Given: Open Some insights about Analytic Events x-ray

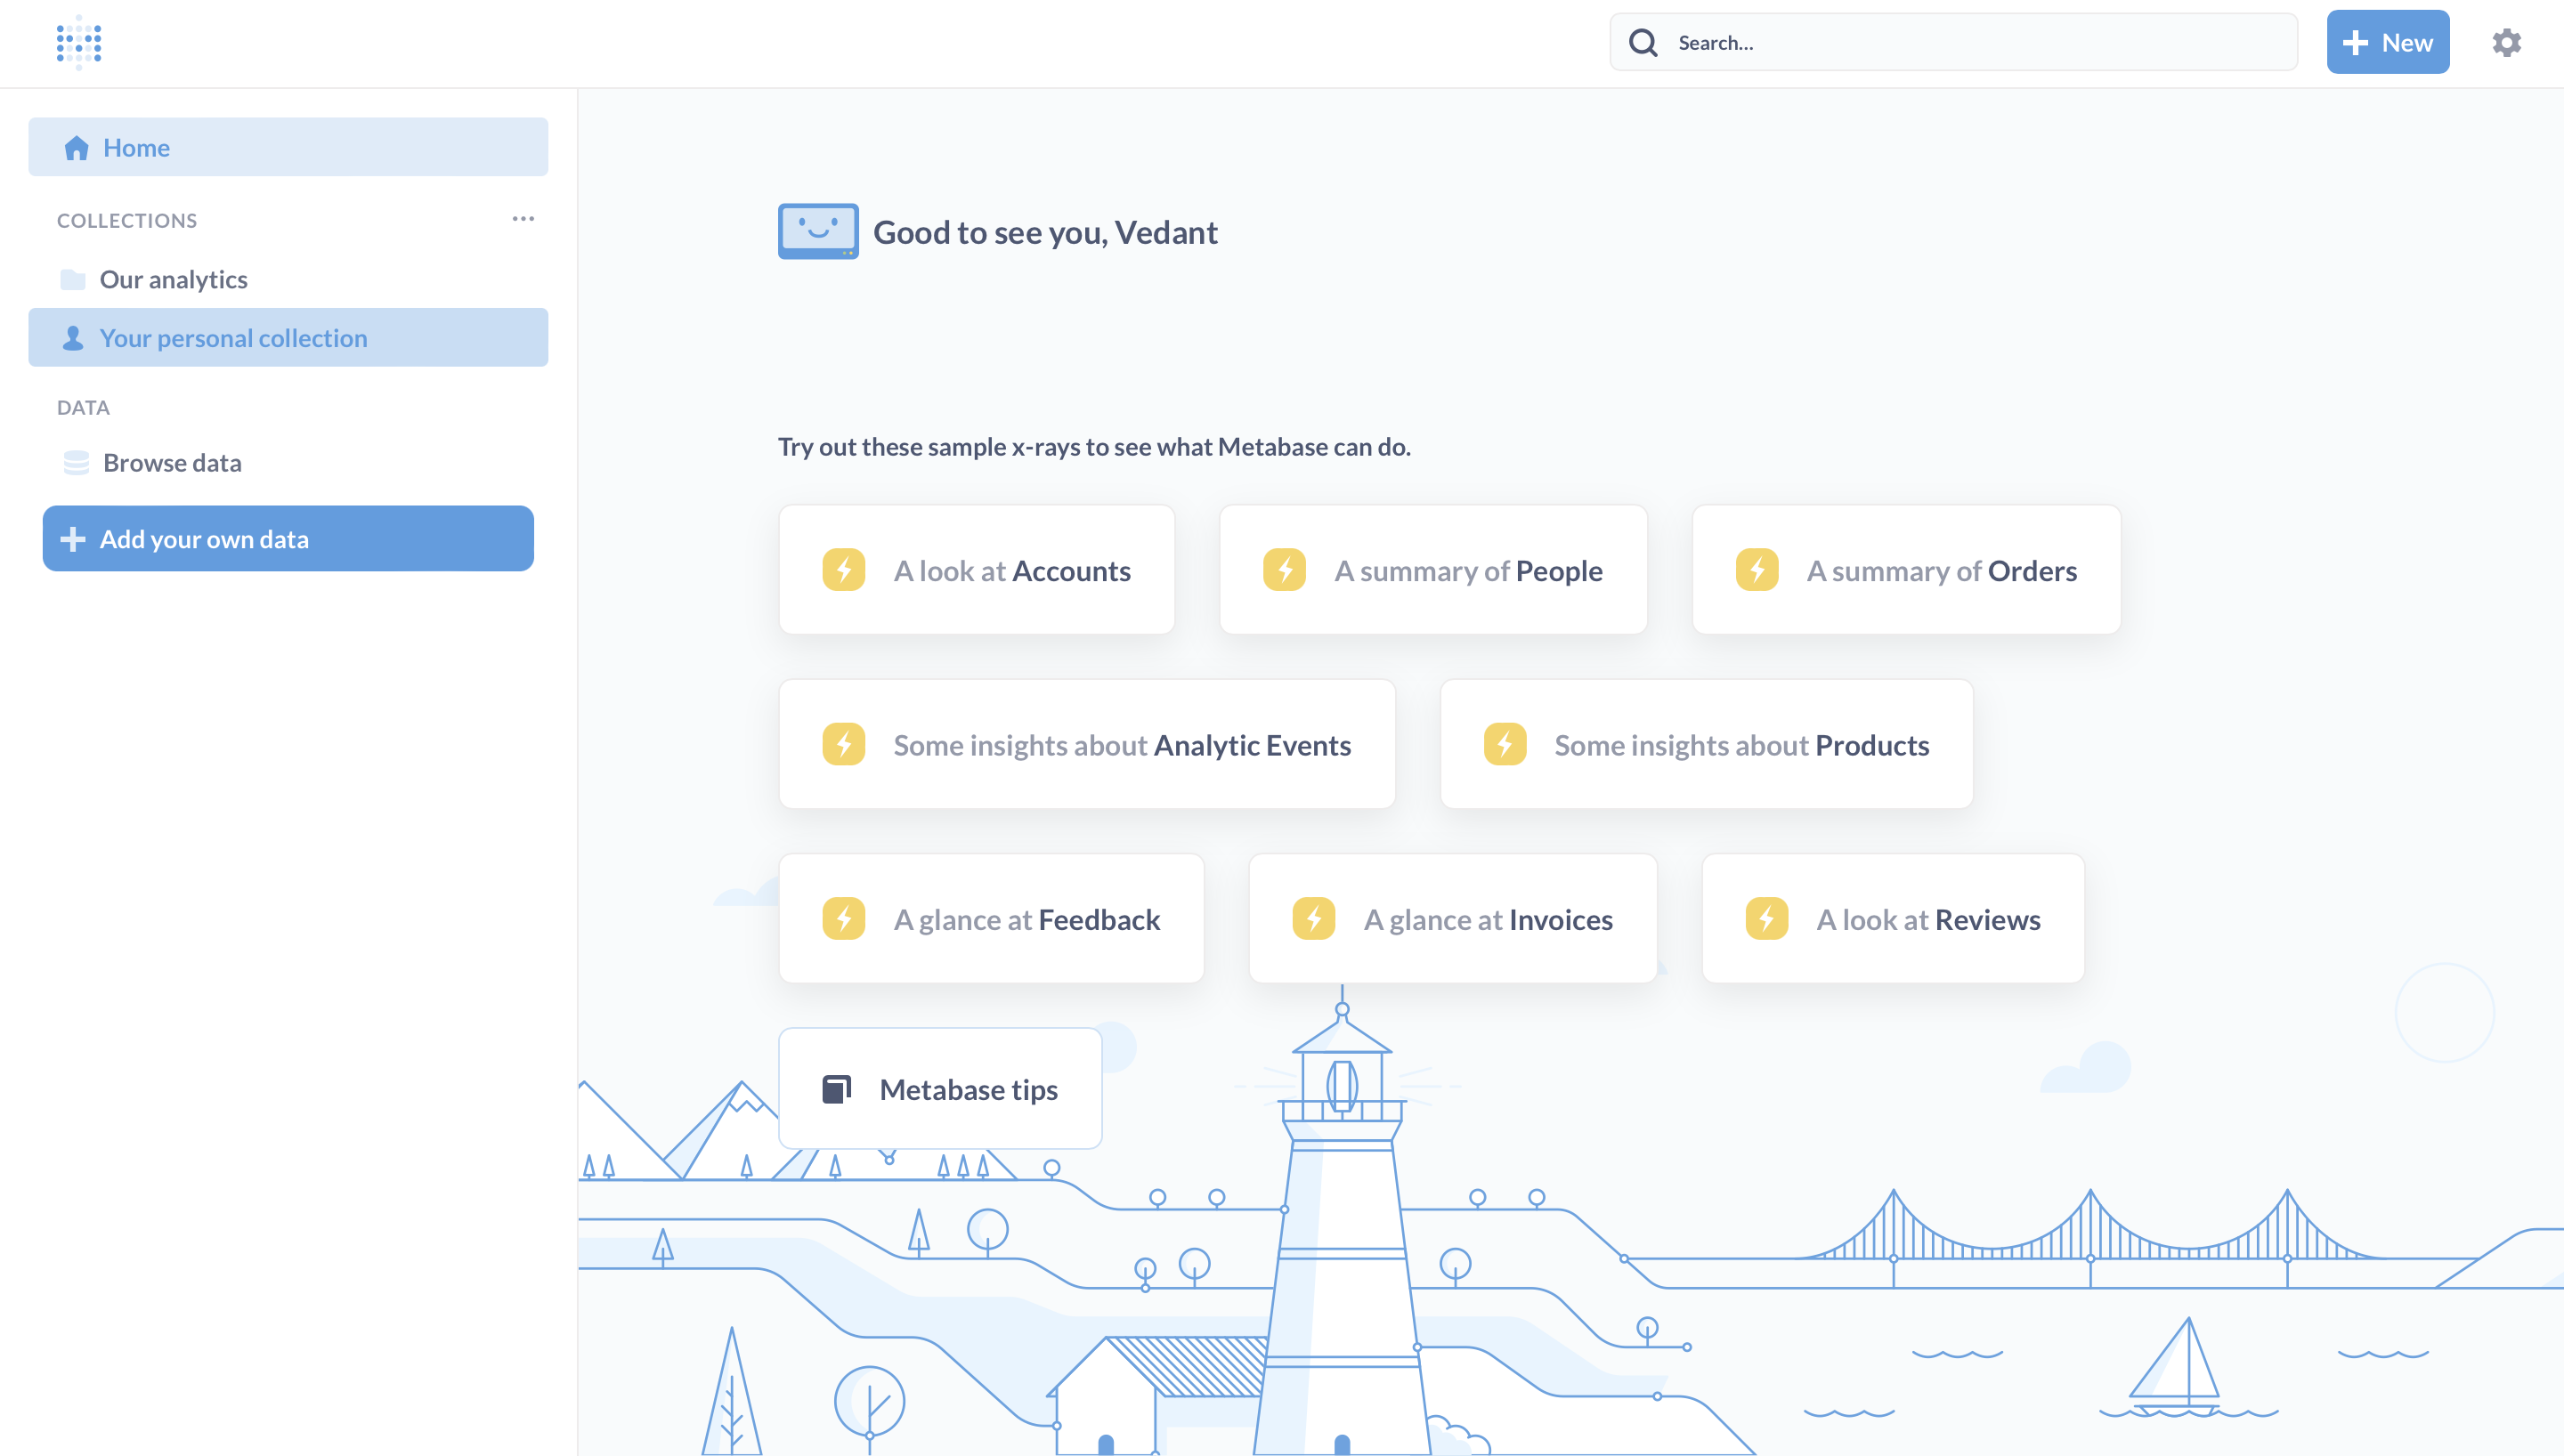Looking at the screenshot, I should click(1087, 744).
